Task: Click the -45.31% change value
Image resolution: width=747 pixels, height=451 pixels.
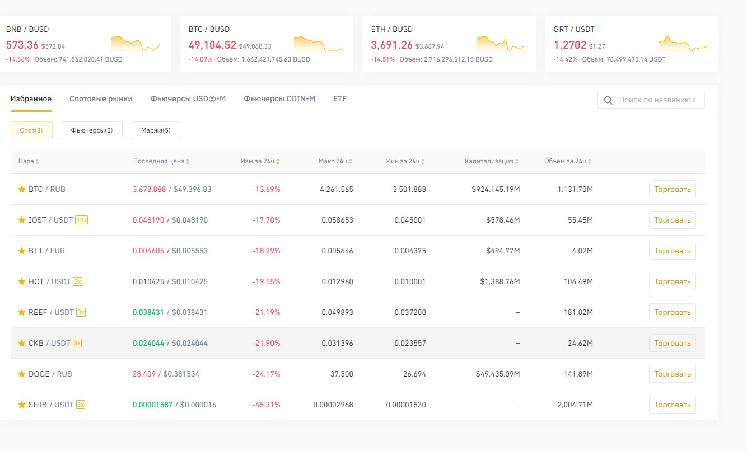Action: click(266, 405)
